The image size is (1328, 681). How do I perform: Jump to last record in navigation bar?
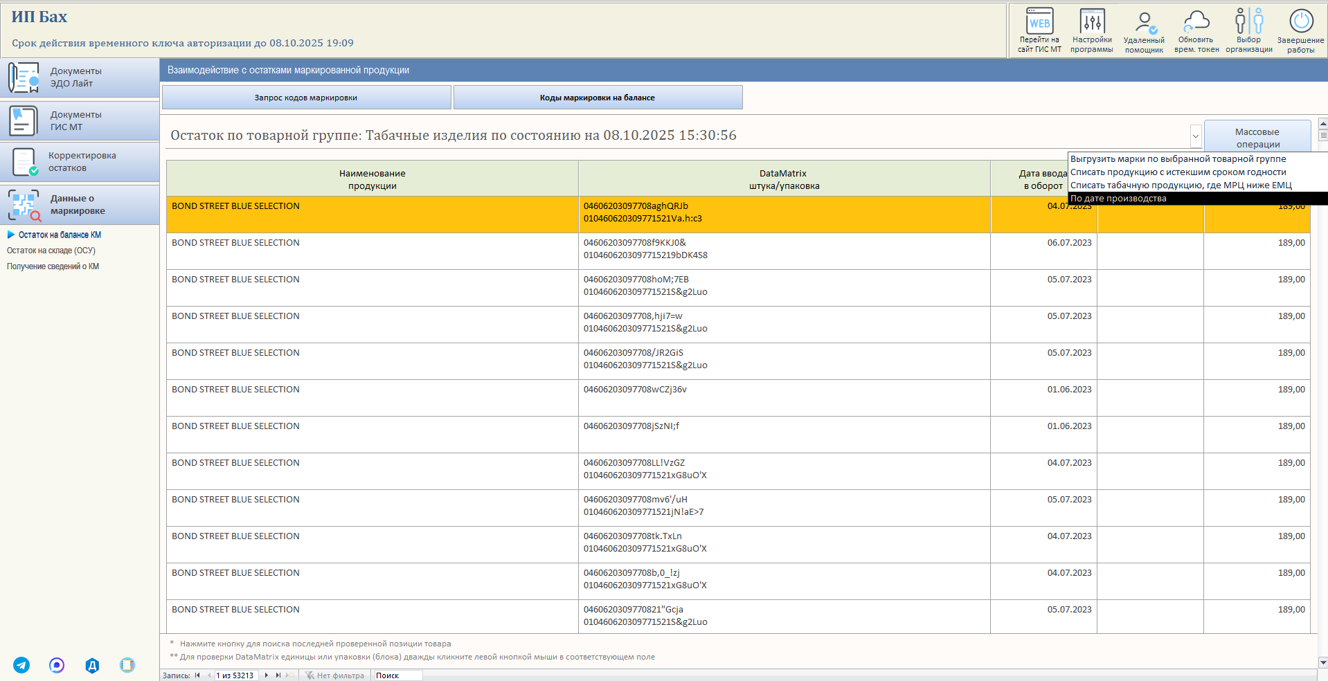point(278,675)
